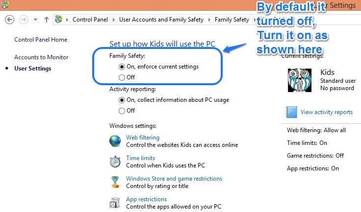
Task: Open the recent locations dropdown arrow
Action: (x=35, y=20)
